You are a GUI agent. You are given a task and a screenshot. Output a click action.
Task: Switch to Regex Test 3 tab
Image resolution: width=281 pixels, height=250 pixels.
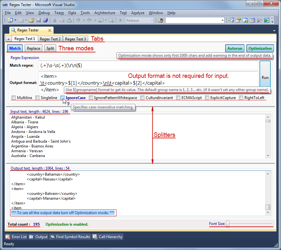(75, 39)
